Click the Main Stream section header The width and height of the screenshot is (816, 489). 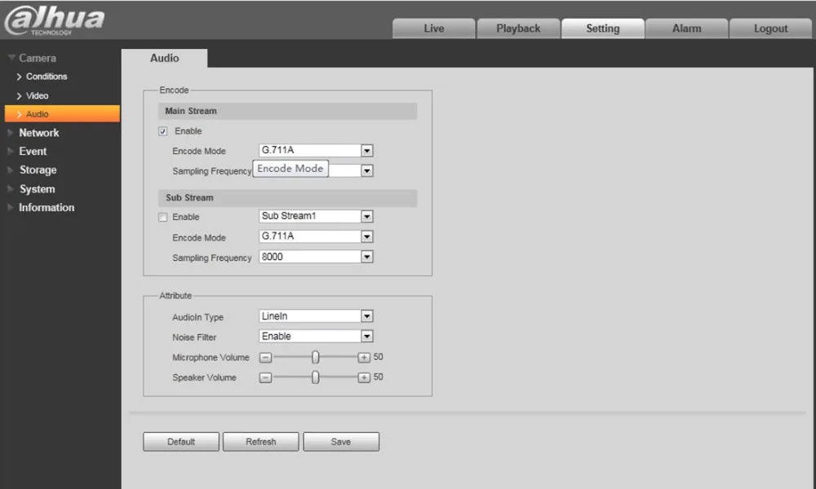(x=288, y=111)
